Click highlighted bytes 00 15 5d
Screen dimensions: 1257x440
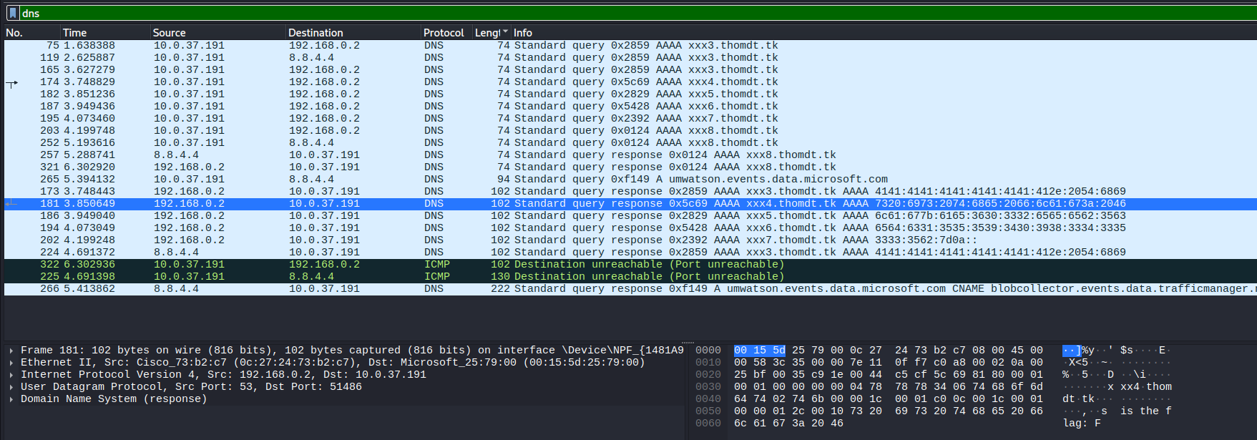pos(760,351)
